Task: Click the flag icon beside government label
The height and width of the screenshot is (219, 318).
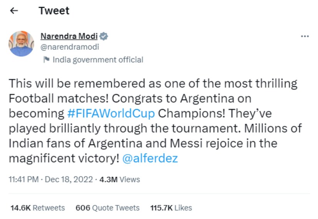Action: [47, 60]
